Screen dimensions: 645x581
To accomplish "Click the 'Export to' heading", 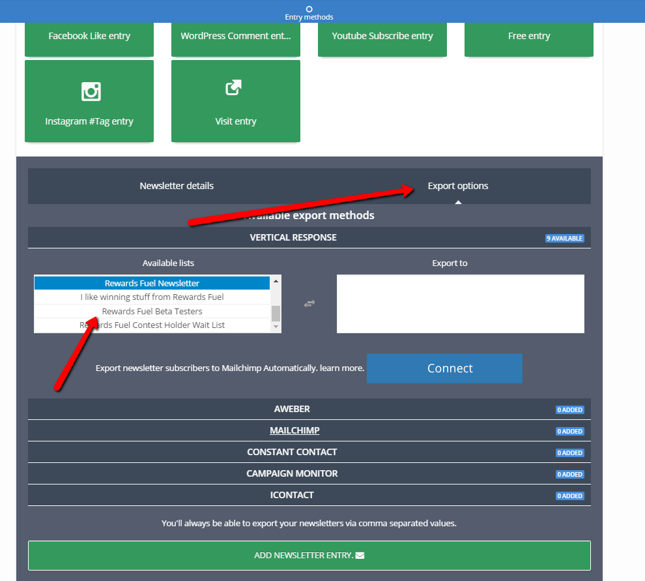I will (x=450, y=263).
